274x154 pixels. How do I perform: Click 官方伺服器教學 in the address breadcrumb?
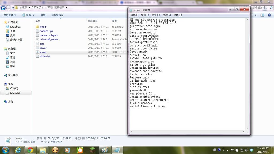(x=56, y=7)
